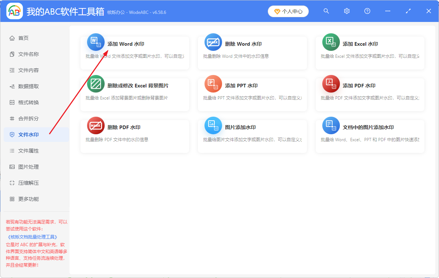Select the 删除 PDF 水印 icon
439x278 pixels.
(x=95, y=125)
